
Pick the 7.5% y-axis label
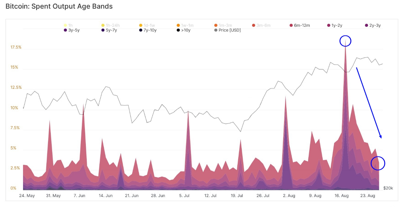pyautogui.click(x=16, y=128)
